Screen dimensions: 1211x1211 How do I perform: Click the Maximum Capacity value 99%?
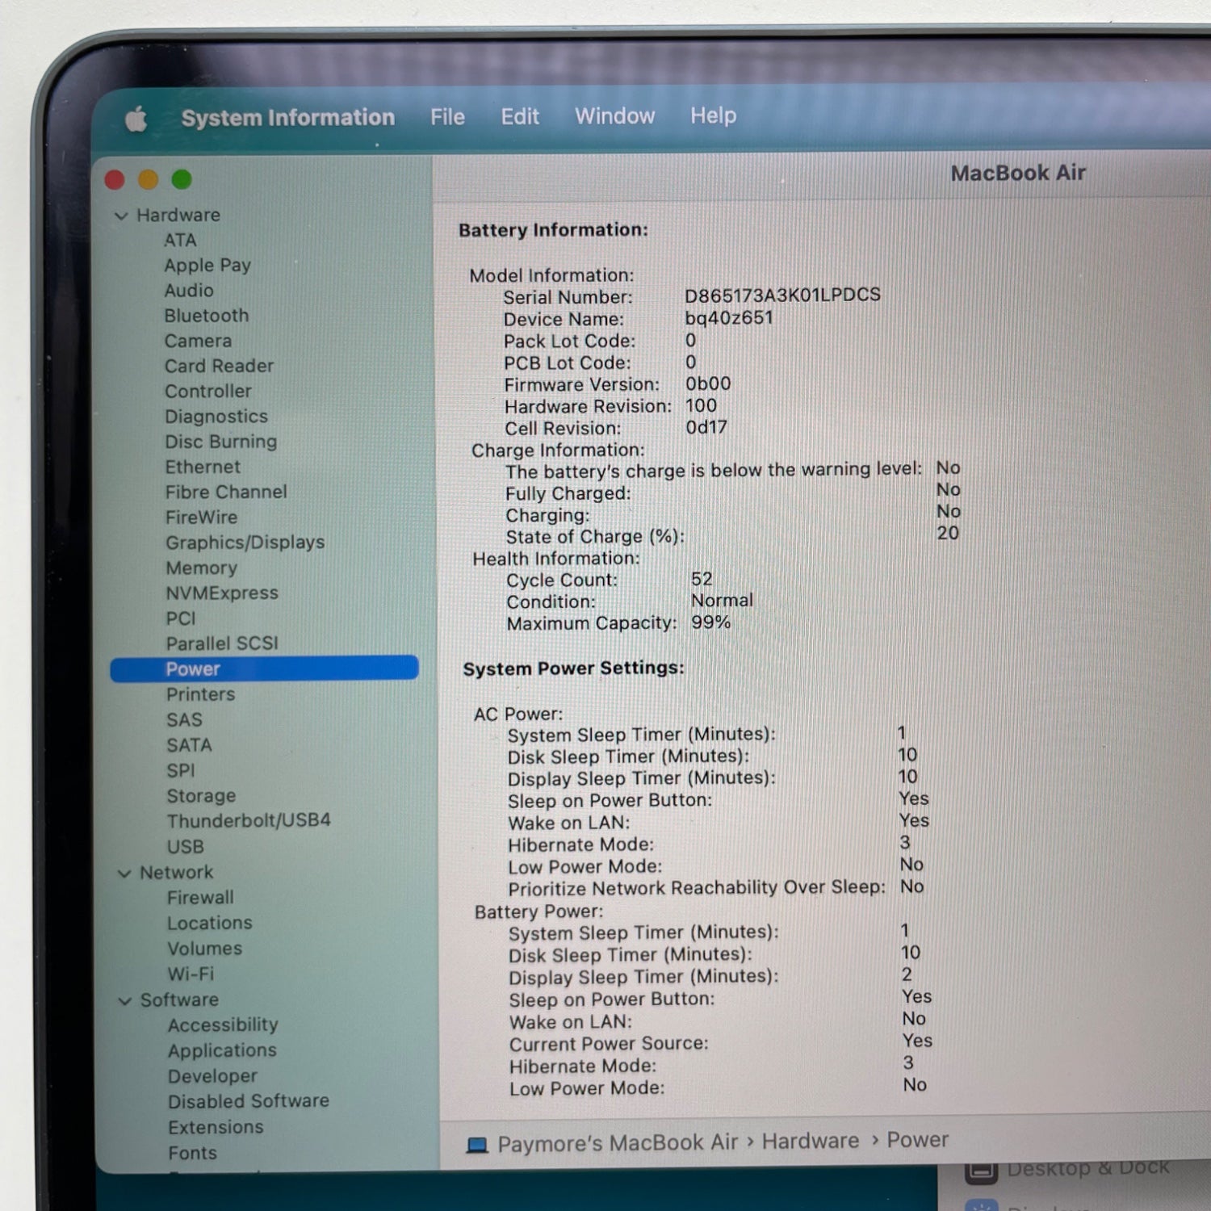point(710,622)
